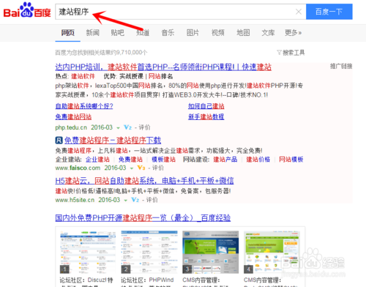
Task: Open thumbnail 3 CMS内容管理 image
Action: 211,252
